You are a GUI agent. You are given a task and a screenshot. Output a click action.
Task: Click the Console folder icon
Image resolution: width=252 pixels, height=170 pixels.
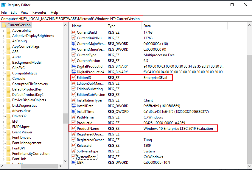click(9, 79)
